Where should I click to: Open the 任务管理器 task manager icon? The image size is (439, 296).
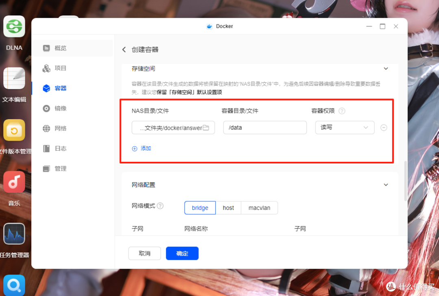pyautogui.click(x=14, y=234)
